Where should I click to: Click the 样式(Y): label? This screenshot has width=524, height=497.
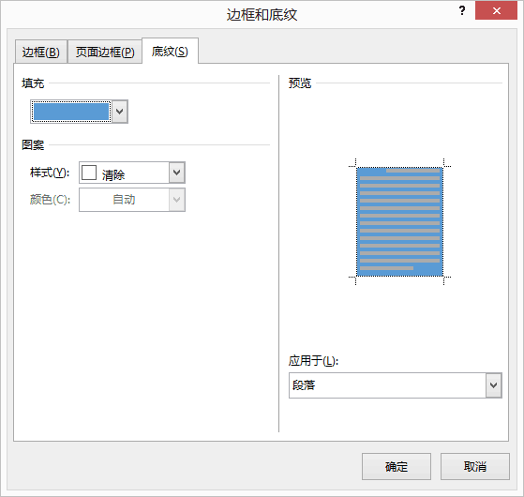point(50,173)
